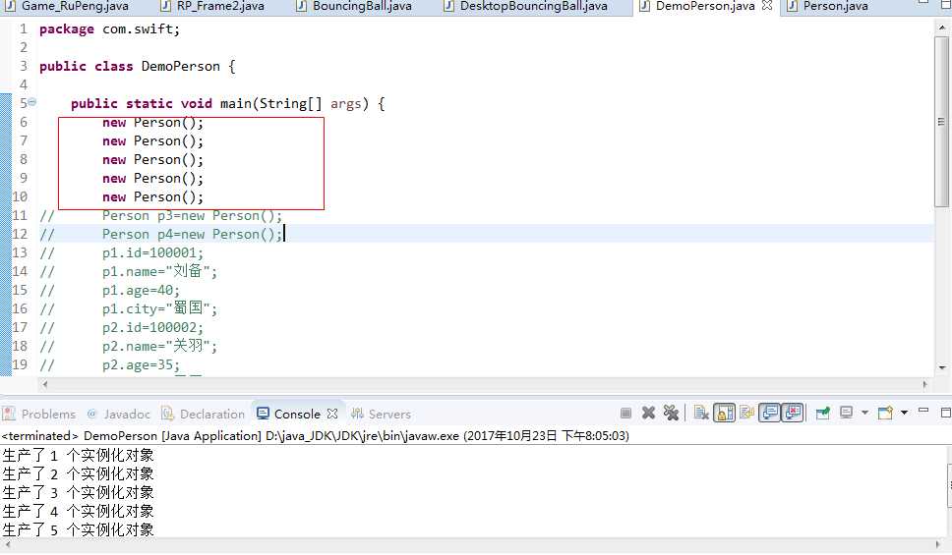Pin the current console

(823, 414)
